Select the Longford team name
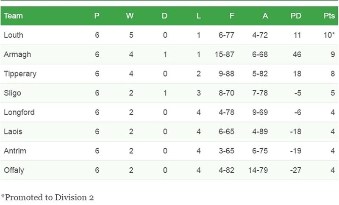 click(19, 112)
